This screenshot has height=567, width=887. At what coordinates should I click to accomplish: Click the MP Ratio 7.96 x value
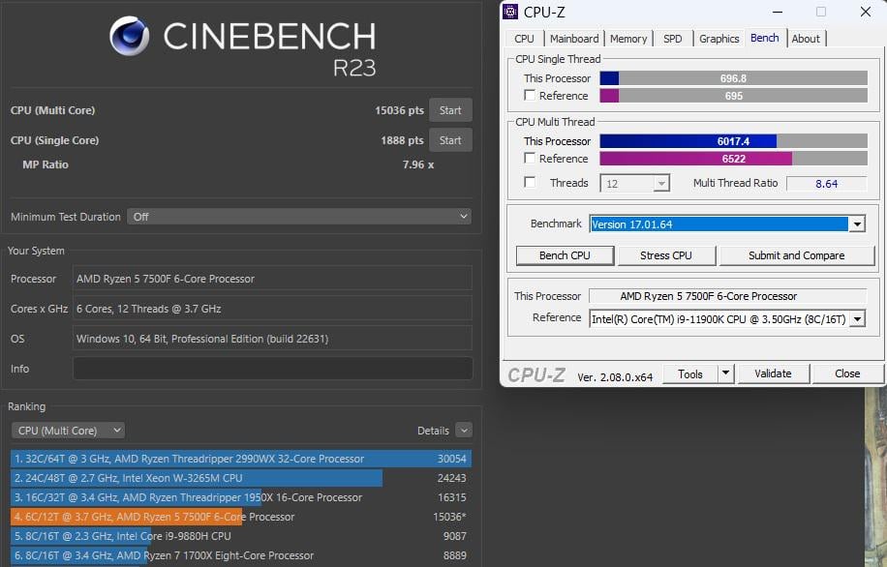click(x=418, y=164)
